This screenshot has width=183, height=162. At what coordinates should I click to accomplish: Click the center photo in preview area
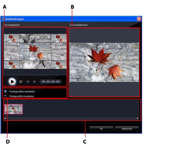pos(35,51)
